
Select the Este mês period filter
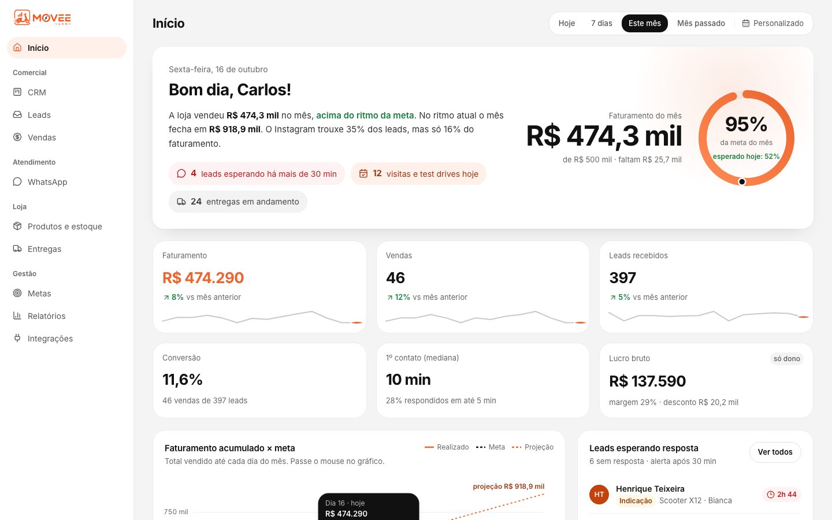(x=645, y=23)
